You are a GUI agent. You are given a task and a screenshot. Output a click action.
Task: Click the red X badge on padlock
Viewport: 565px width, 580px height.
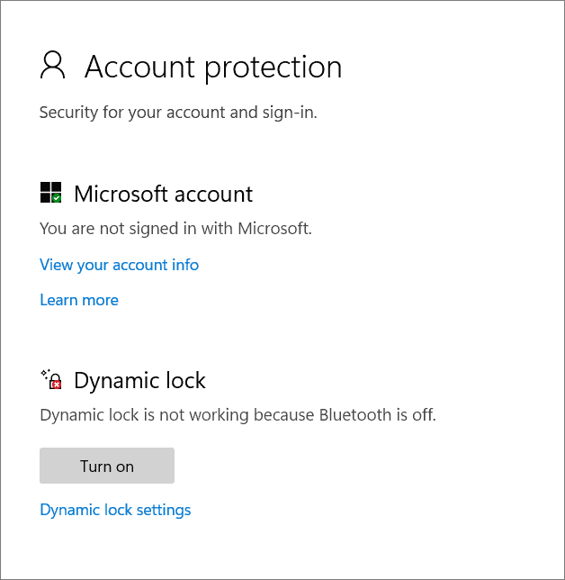pyautogui.click(x=57, y=385)
